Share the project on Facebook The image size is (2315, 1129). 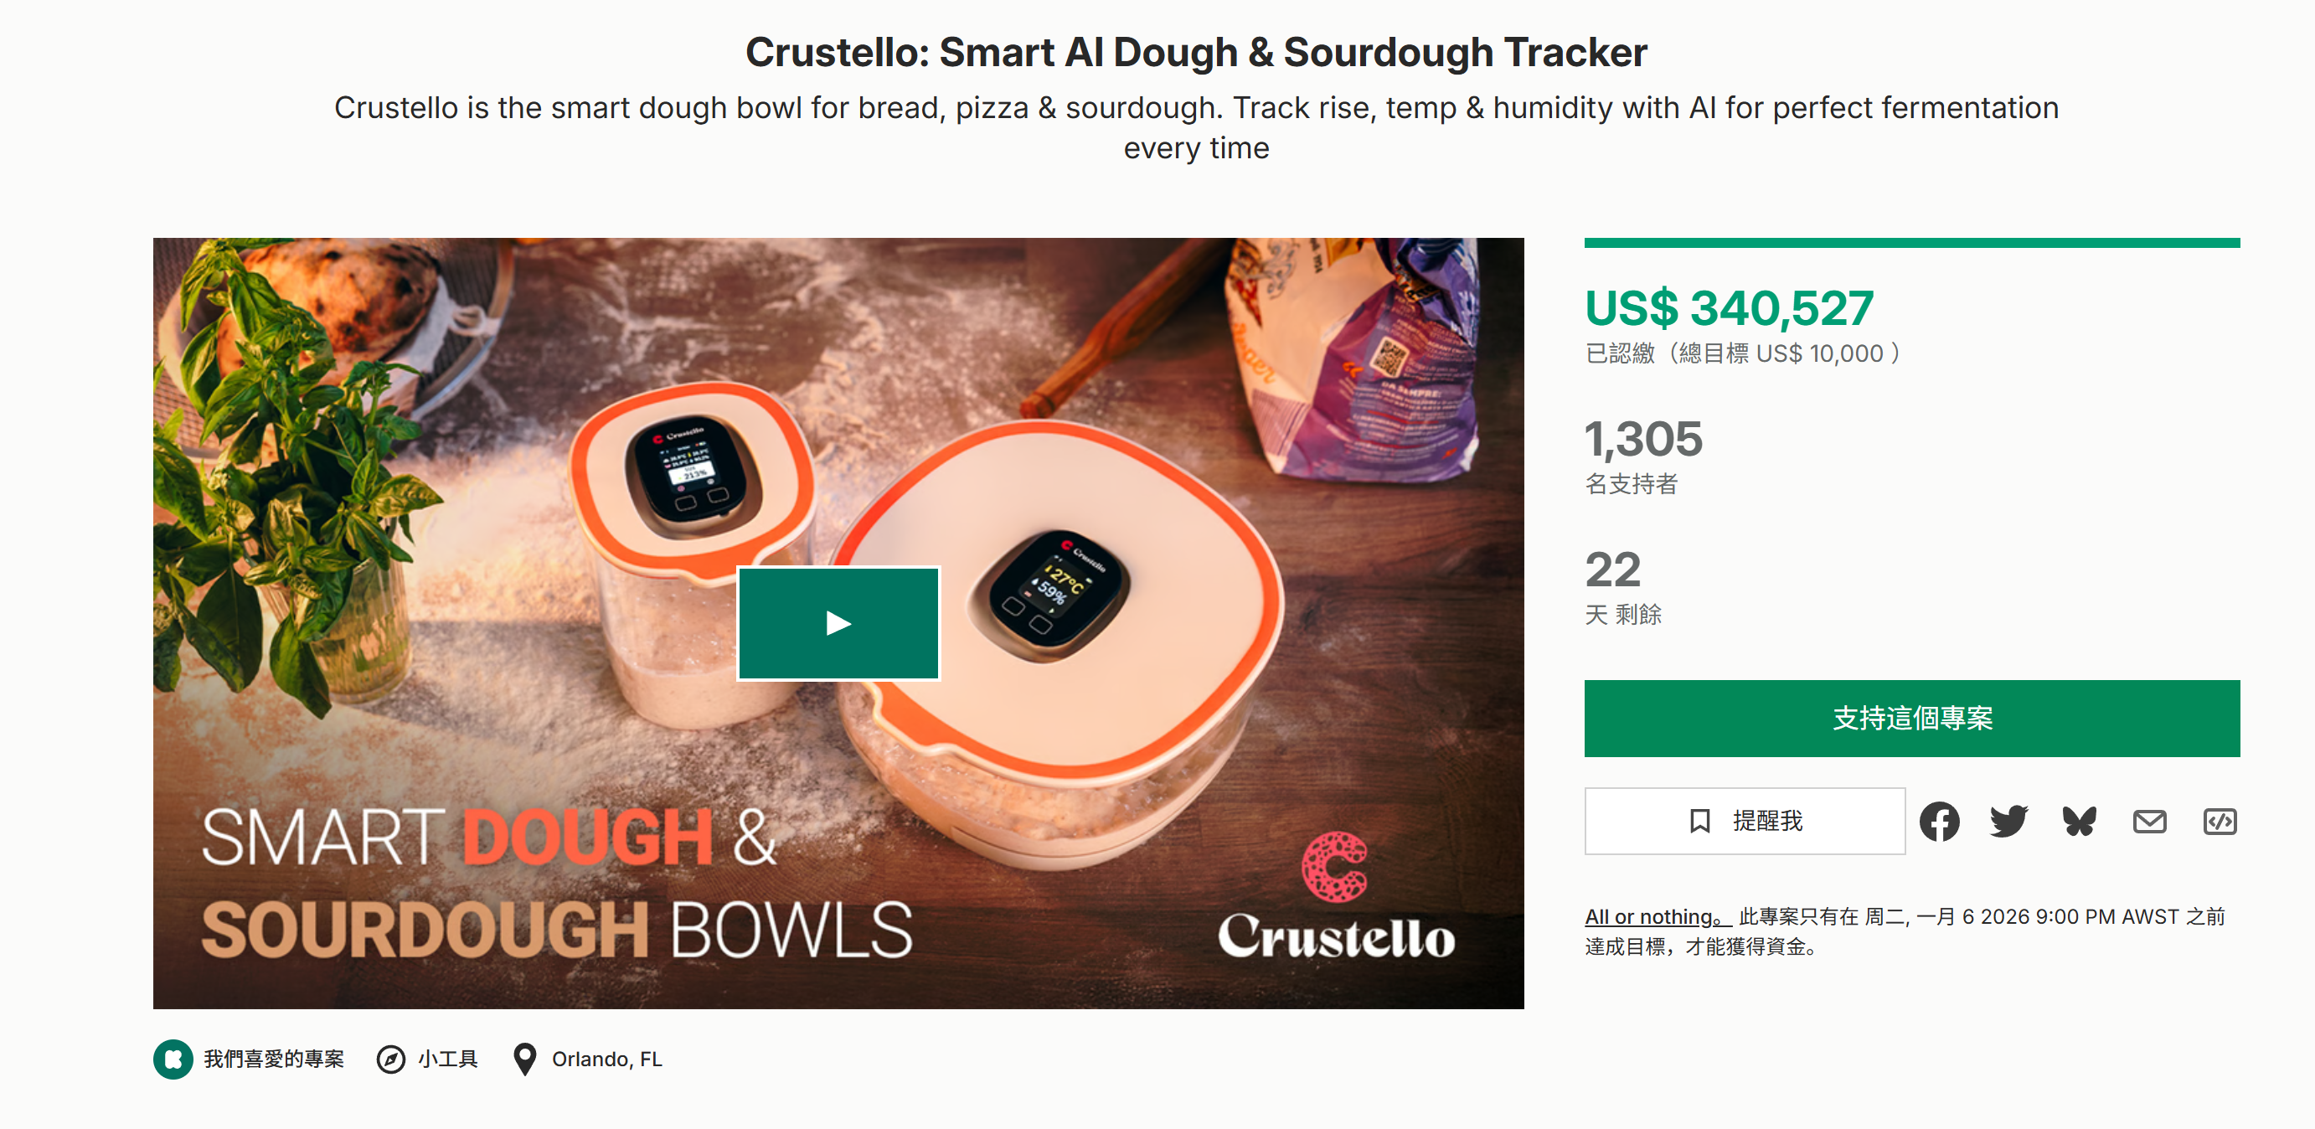tap(1941, 821)
